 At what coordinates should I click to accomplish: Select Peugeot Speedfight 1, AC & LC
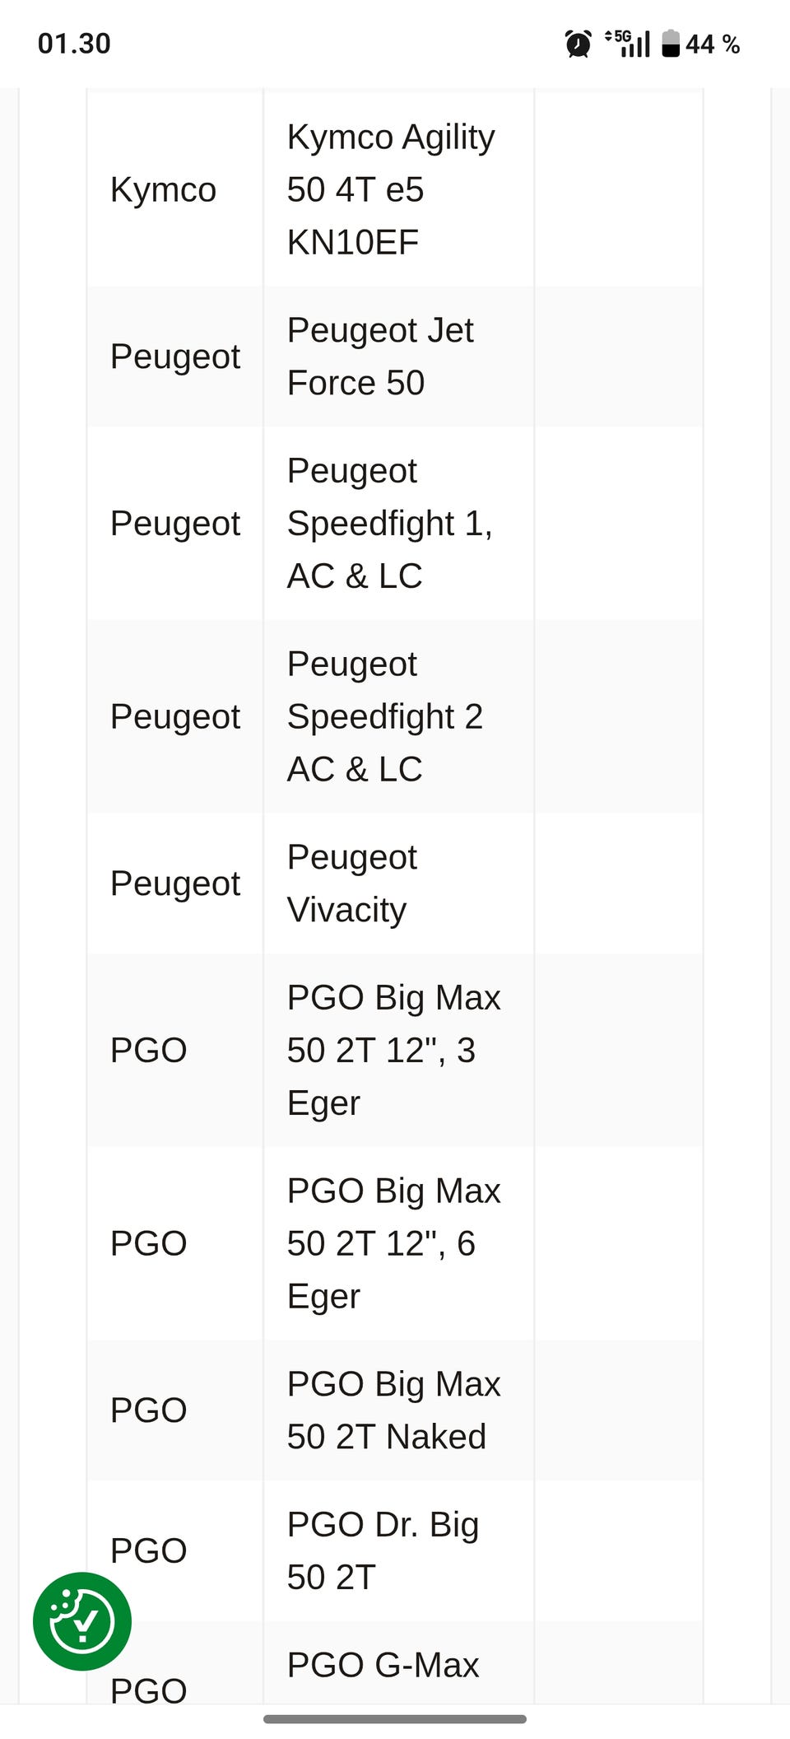point(389,523)
